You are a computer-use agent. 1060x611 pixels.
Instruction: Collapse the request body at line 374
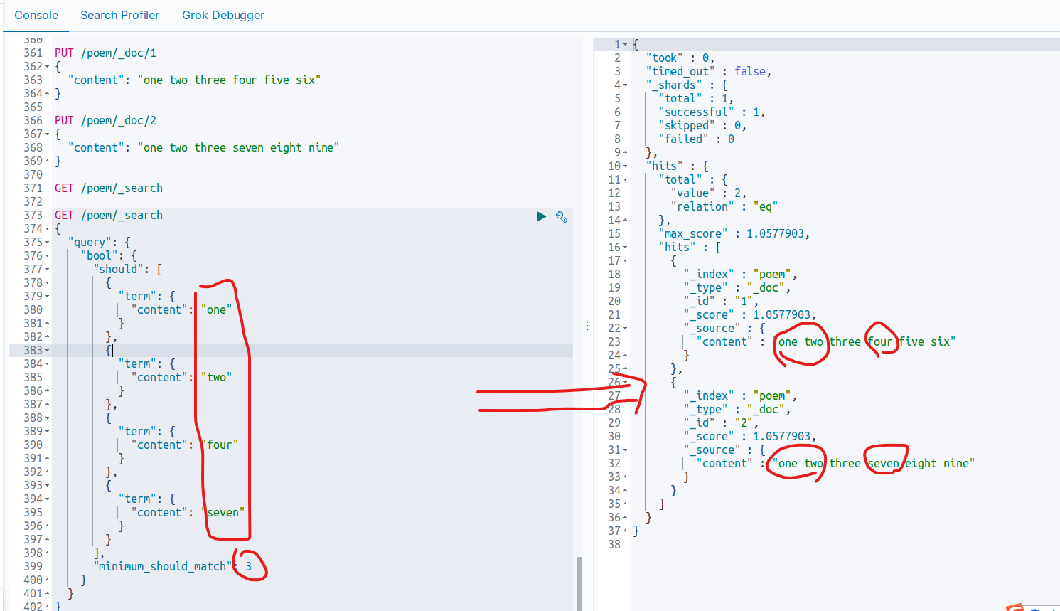pyautogui.click(x=48, y=229)
